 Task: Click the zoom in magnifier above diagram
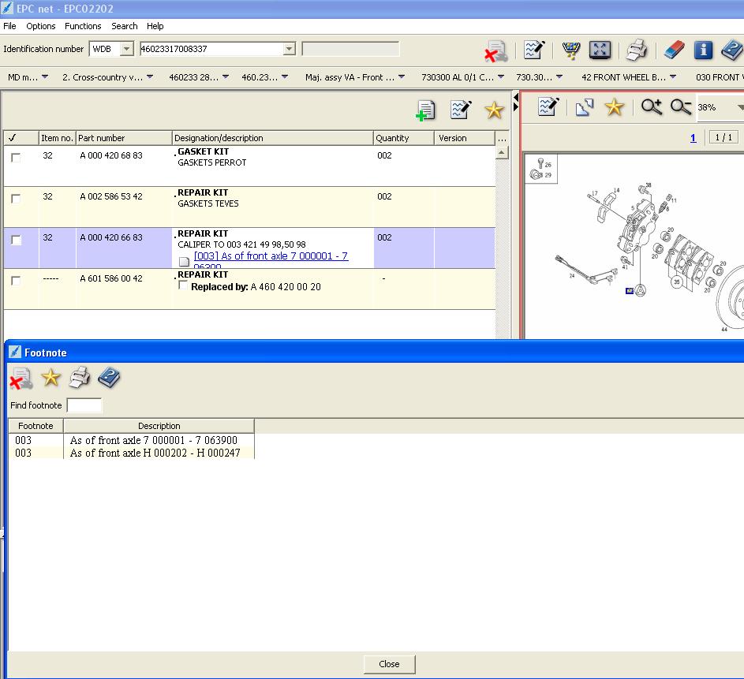(x=651, y=107)
